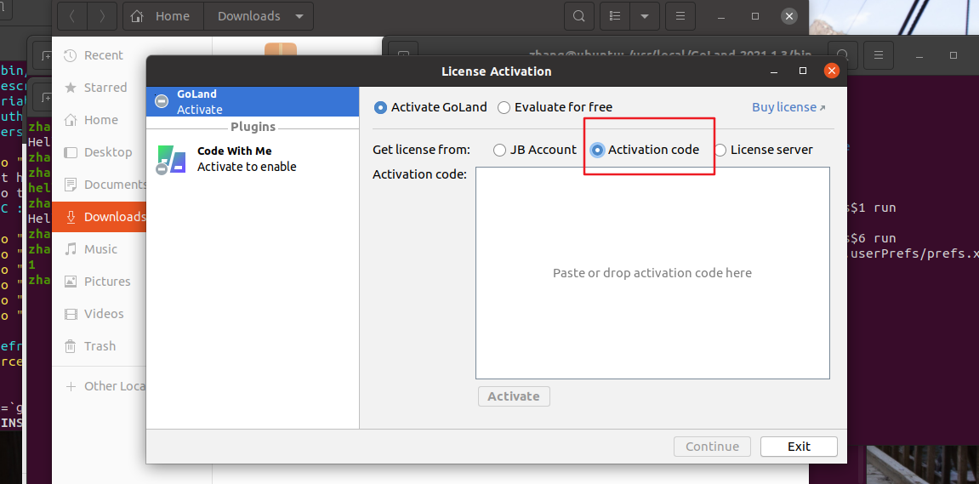979x484 pixels.
Task: Select the Code With Me plugin entry
Action: (x=253, y=158)
